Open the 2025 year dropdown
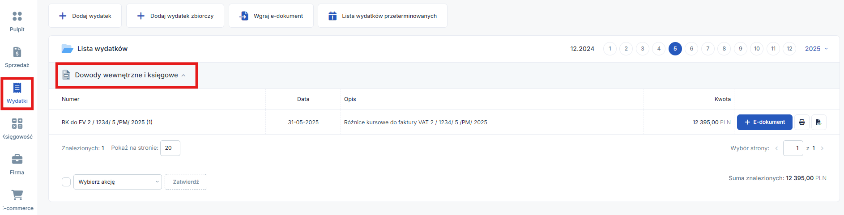 tap(817, 49)
